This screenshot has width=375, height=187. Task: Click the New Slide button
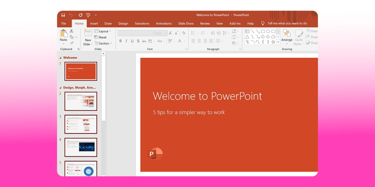(88, 37)
